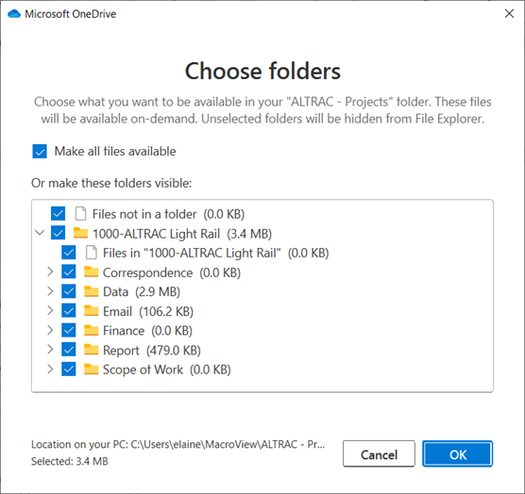Screen dimensions: 525x494
Task: Confirm selection with the OK button
Action: (x=457, y=453)
